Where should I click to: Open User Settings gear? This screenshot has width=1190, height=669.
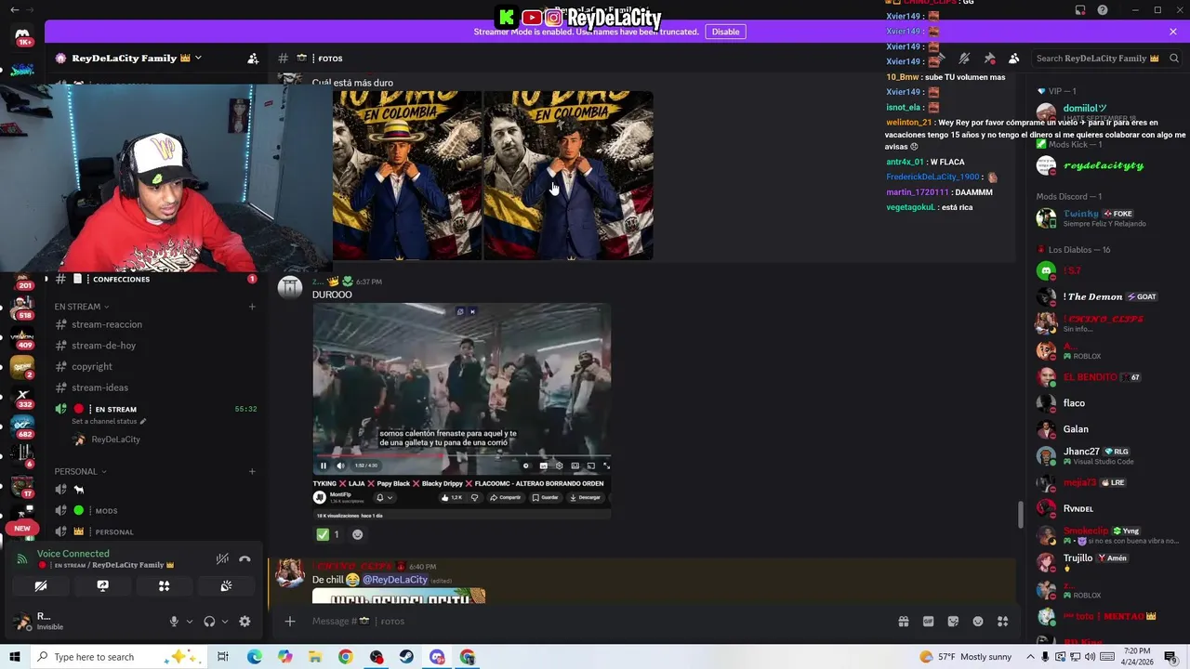click(245, 622)
